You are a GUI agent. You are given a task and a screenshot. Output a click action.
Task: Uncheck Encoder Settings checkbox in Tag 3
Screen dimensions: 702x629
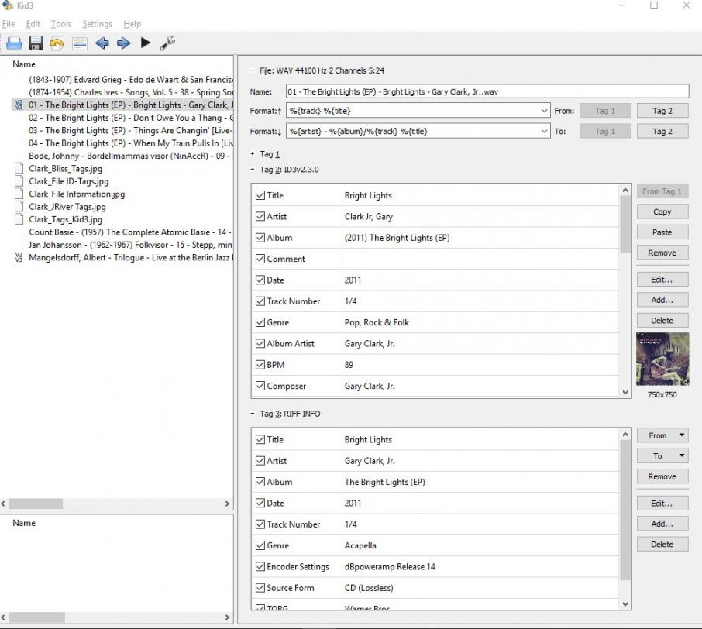(260, 566)
